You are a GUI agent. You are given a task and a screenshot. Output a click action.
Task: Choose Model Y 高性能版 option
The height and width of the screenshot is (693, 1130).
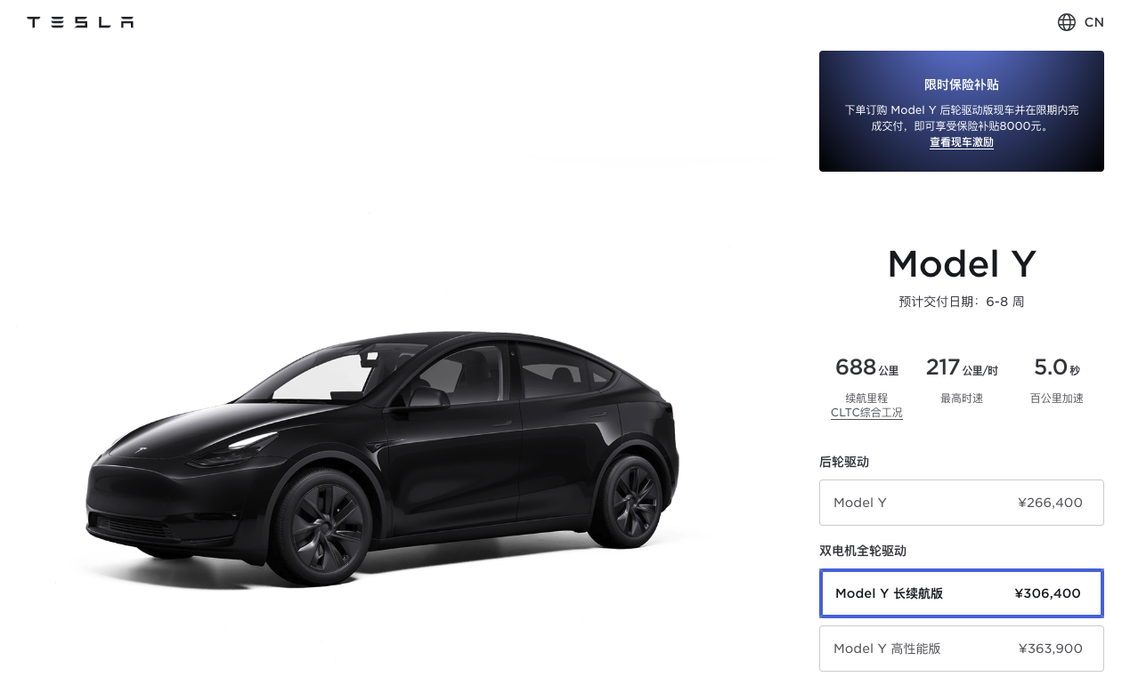point(962,649)
